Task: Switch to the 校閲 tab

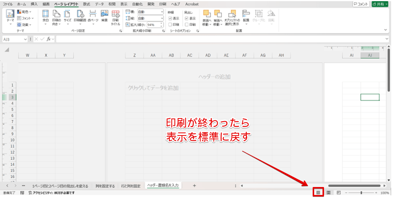Action: pyautogui.click(x=112, y=4)
